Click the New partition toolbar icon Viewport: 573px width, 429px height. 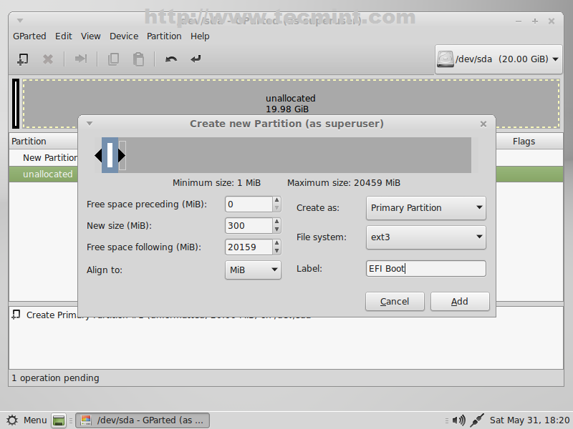23,59
